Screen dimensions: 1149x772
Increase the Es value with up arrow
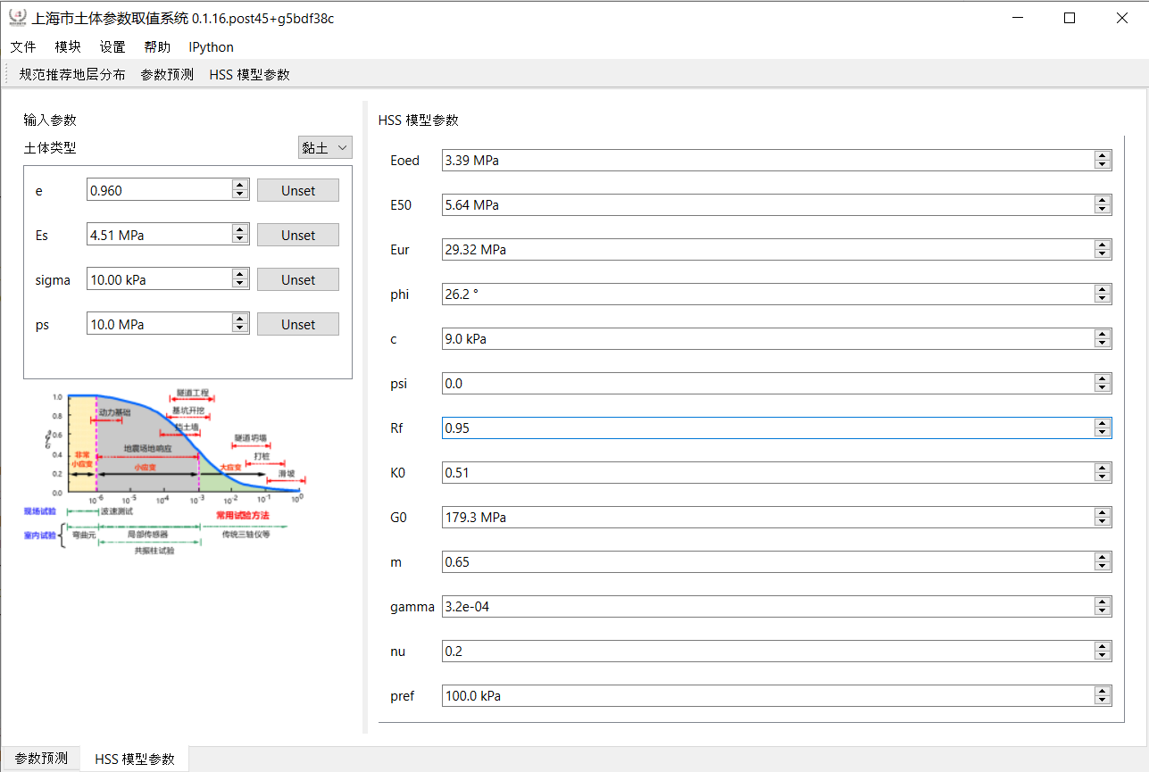tap(239, 231)
